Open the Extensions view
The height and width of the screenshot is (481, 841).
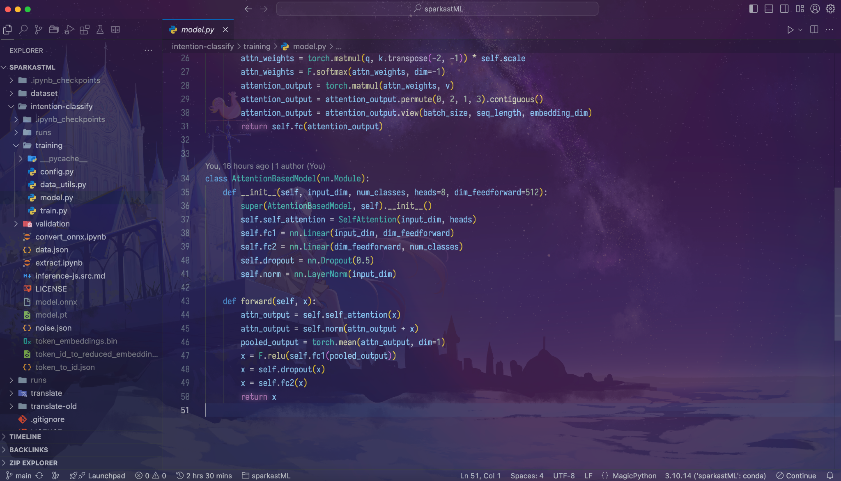[x=85, y=29]
